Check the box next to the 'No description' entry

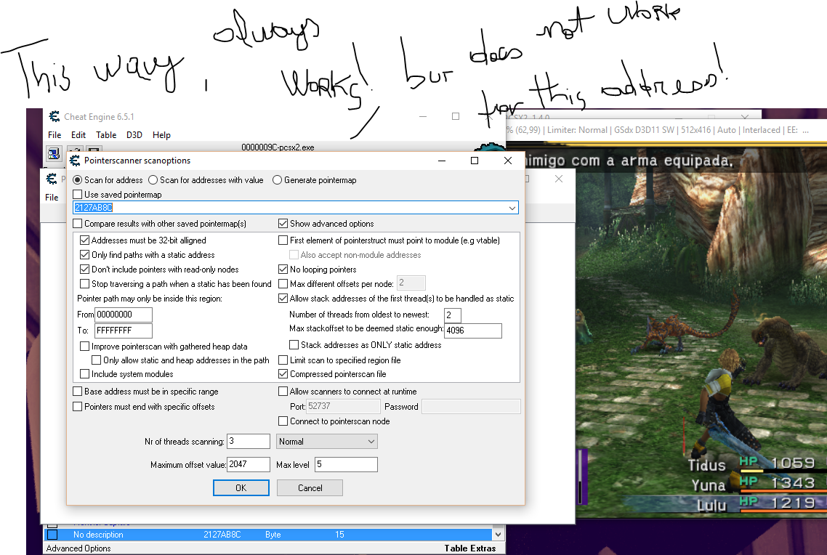51,534
